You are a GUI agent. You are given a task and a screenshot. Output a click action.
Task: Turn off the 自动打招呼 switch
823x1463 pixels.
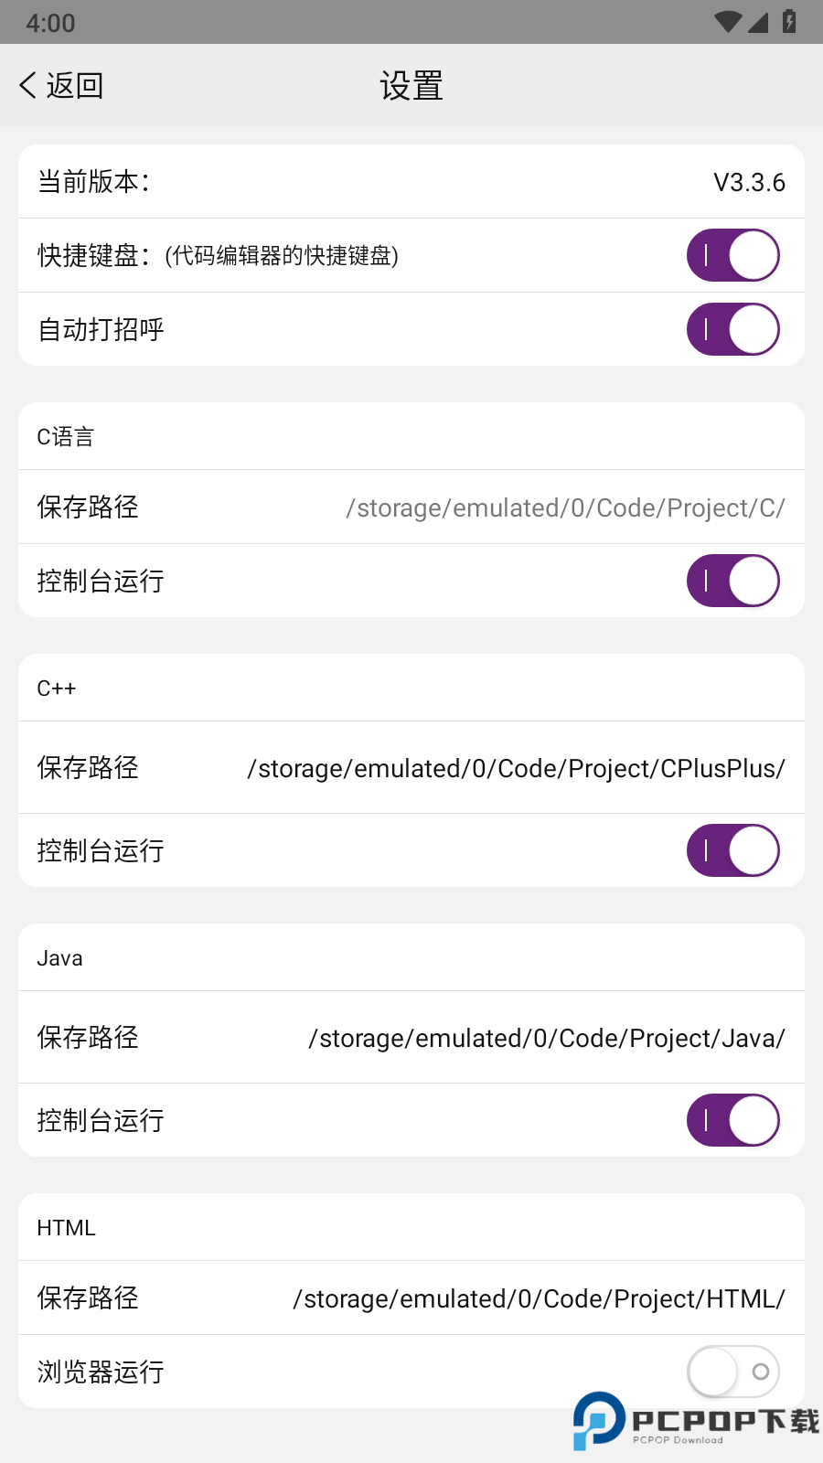point(732,329)
